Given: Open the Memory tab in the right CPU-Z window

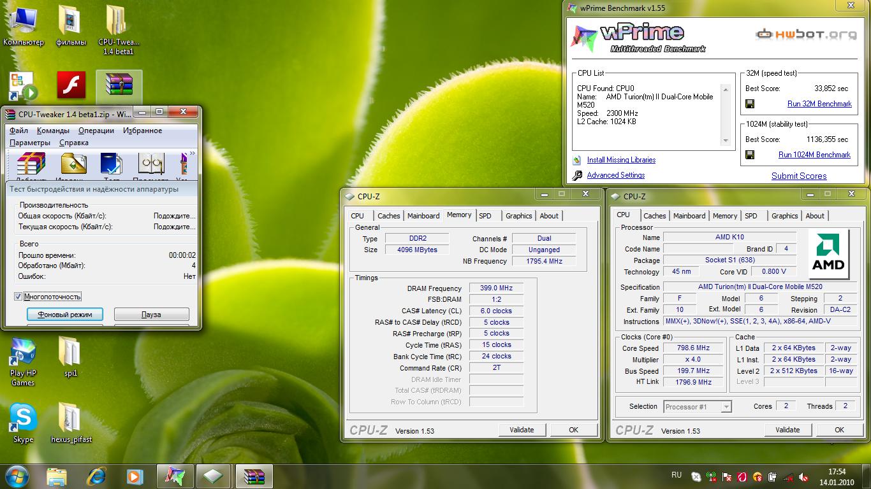Looking at the screenshot, I should (x=725, y=216).
